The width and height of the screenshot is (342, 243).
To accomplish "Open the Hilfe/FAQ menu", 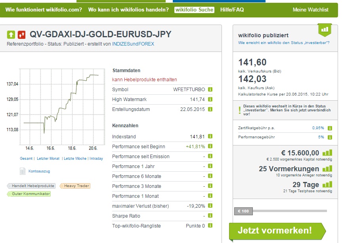I will coord(233,10).
